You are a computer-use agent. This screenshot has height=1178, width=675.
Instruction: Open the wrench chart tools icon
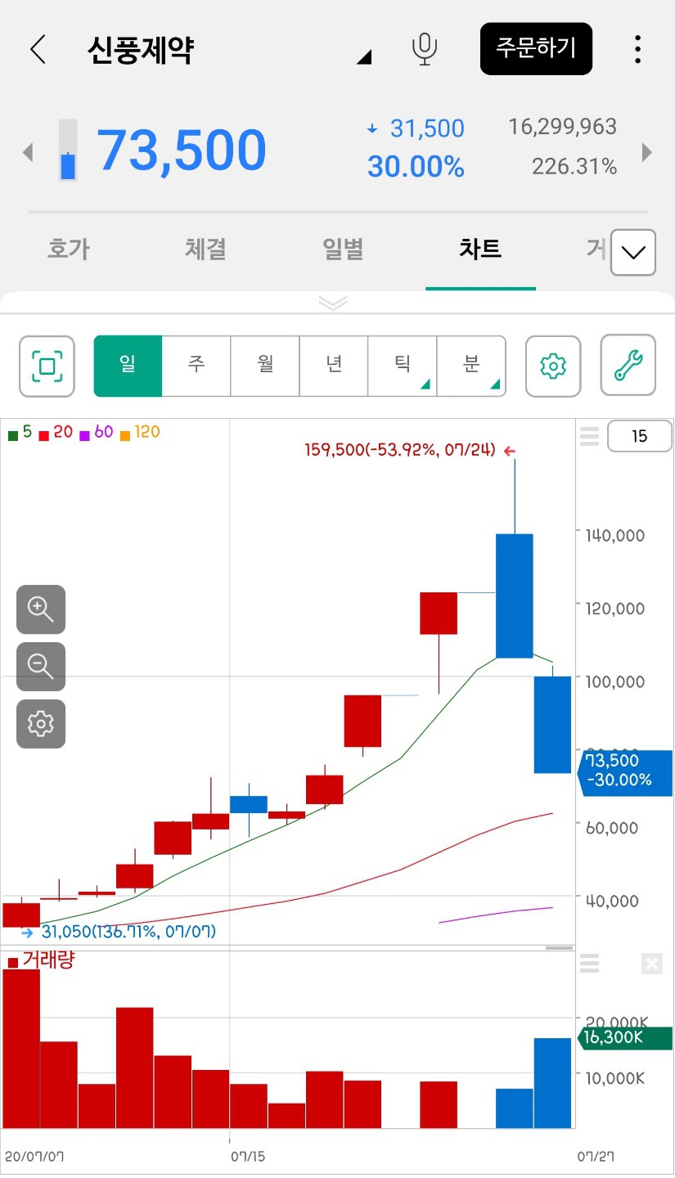(x=628, y=366)
